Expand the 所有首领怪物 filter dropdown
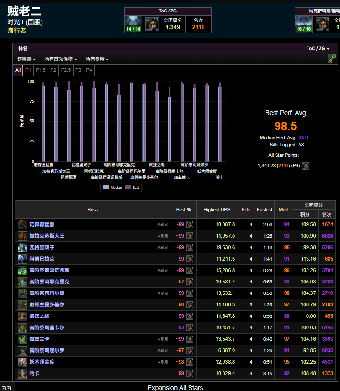The height and width of the screenshot is (391, 340). [x=61, y=59]
